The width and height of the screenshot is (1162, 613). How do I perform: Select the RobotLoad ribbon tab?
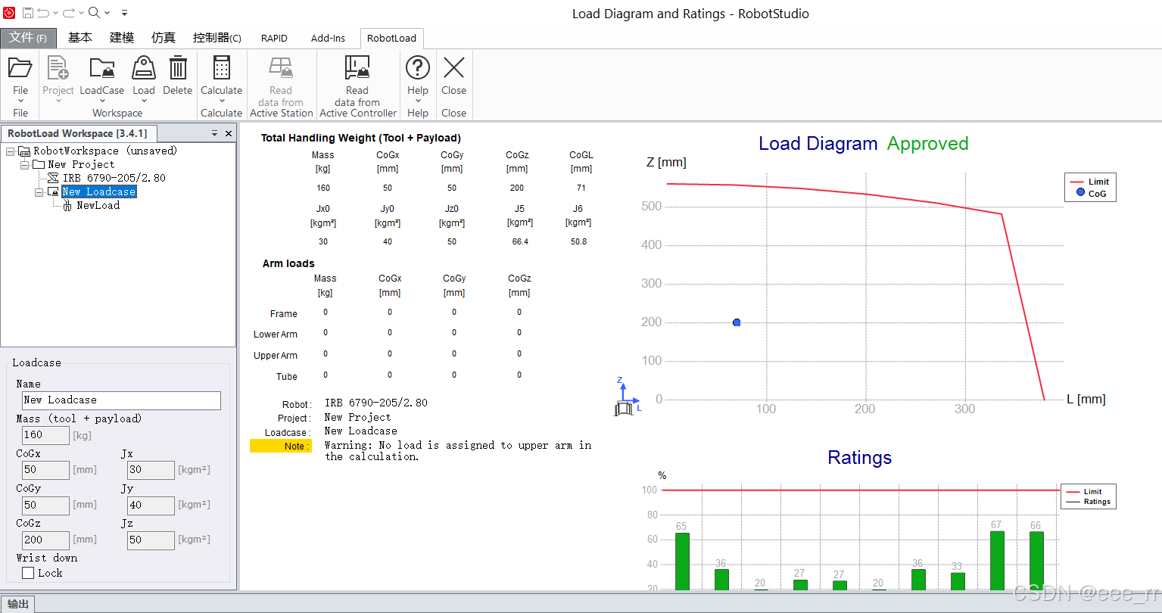tap(391, 38)
